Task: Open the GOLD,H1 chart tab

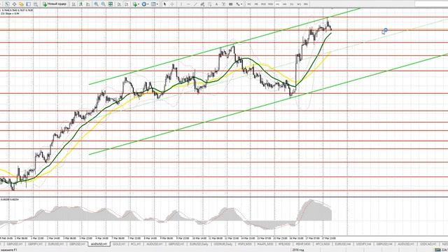Action: click(x=119, y=244)
